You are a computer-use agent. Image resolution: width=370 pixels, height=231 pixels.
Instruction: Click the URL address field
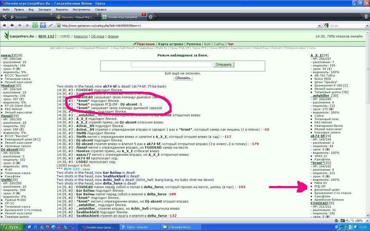(189, 25)
